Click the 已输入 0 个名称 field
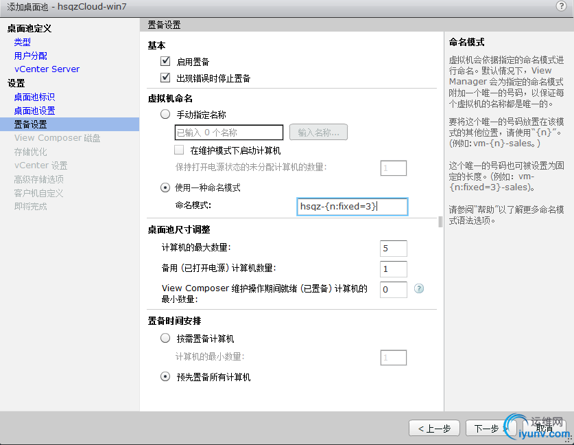 tap(229, 133)
